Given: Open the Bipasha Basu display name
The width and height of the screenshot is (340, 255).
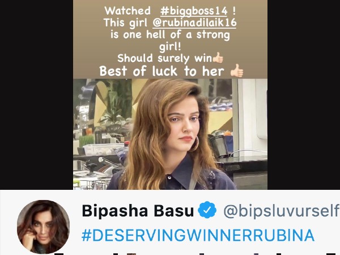Looking at the screenshot, I should (138, 211).
